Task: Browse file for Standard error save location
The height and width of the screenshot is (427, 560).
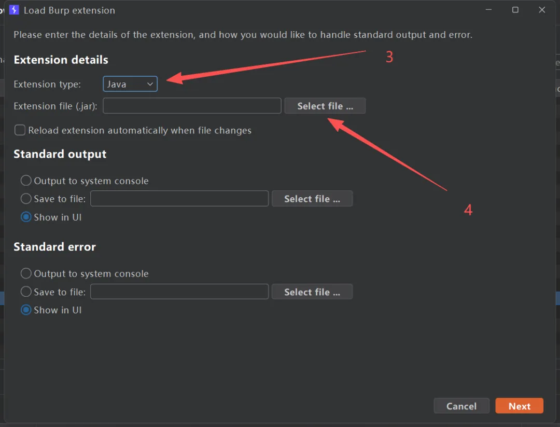Action: click(x=312, y=292)
